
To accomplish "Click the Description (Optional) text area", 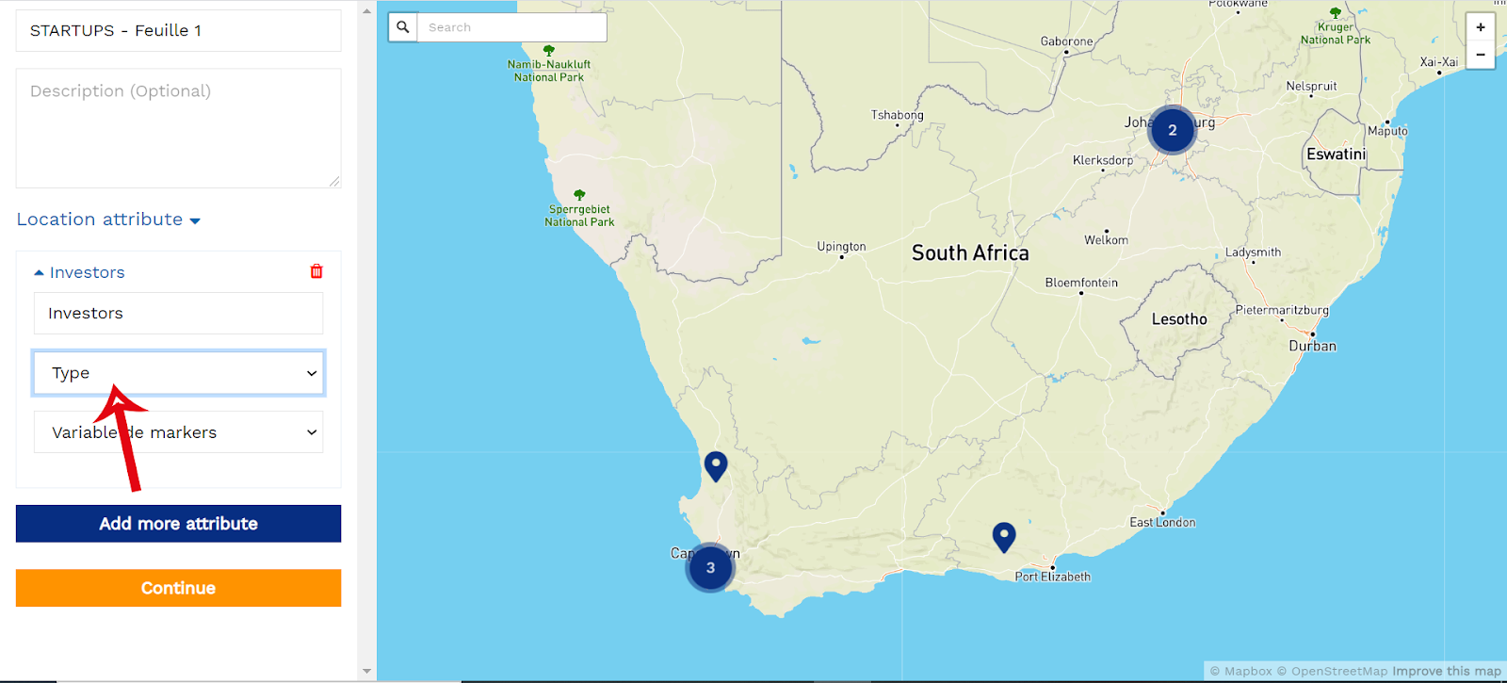I will coord(178,128).
